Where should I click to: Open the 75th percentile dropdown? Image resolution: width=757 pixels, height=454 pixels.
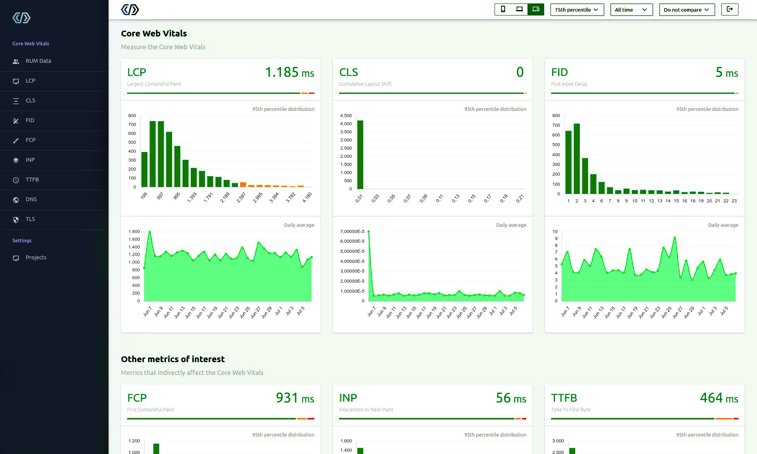[577, 9]
